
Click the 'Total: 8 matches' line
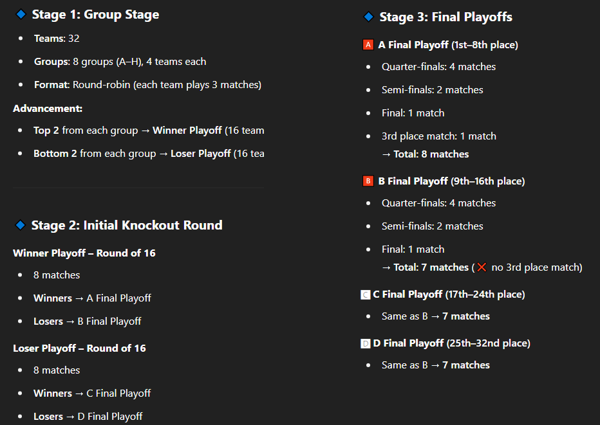[425, 154]
